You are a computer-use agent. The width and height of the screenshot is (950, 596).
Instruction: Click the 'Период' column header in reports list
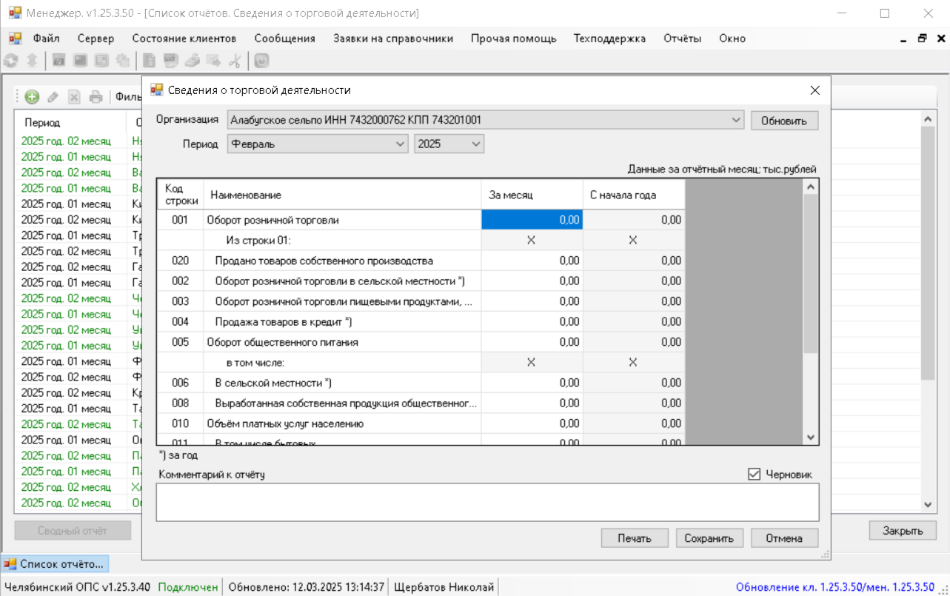[70, 122]
